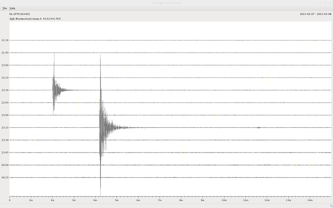This screenshot has width=333, height=208.
Task: Click the first seismic event at 22:30
Action: pyautogui.click(x=55, y=90)
